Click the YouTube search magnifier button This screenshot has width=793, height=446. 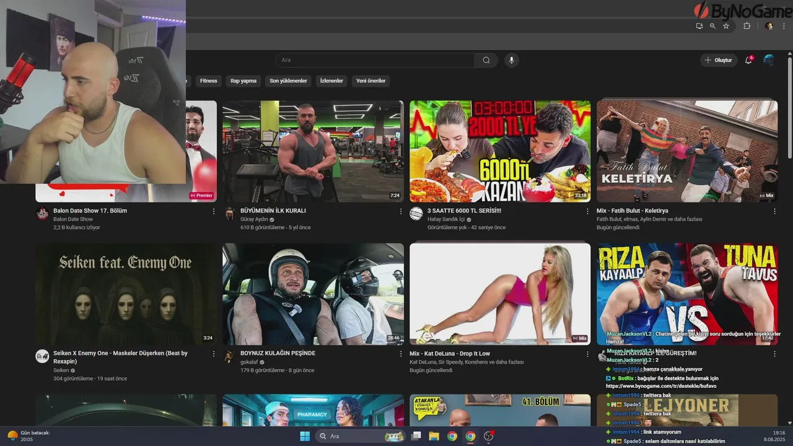click(x=486, y=60)
